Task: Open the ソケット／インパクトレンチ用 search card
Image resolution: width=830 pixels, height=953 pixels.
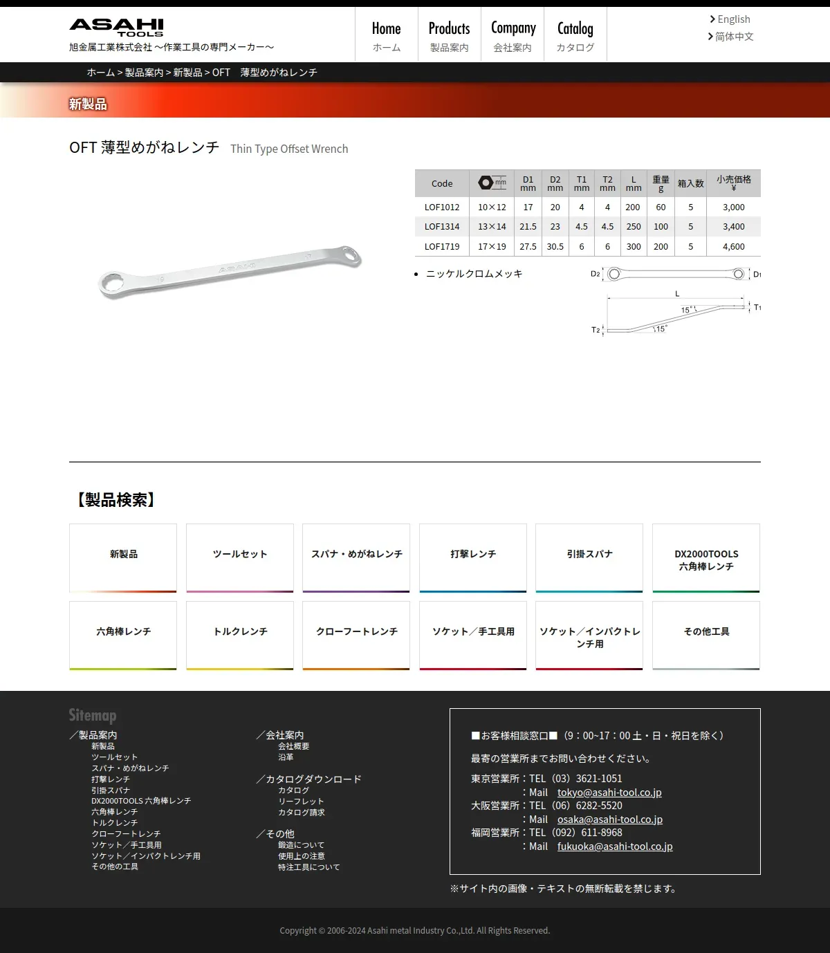Action: tap(589, 636)
